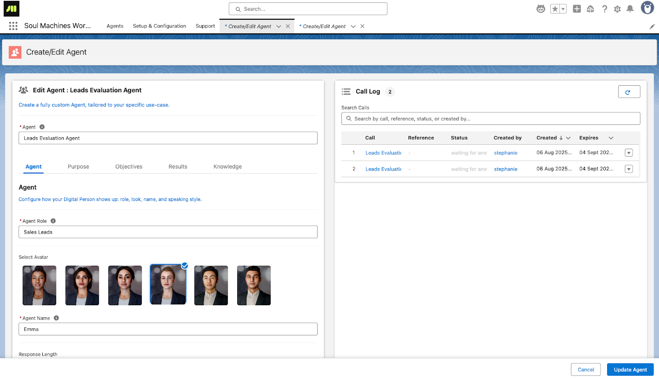Viewport: 659px width, 379px height.
Task: Click Update Agent button
Action: [630, 370]
